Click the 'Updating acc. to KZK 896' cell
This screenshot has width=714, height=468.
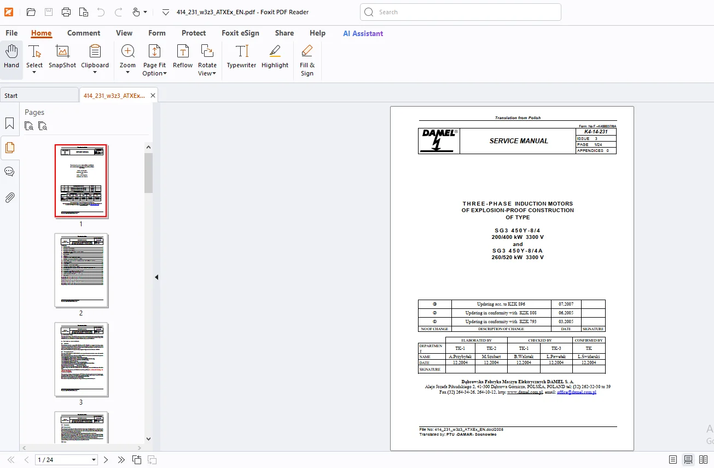point(501,304)
